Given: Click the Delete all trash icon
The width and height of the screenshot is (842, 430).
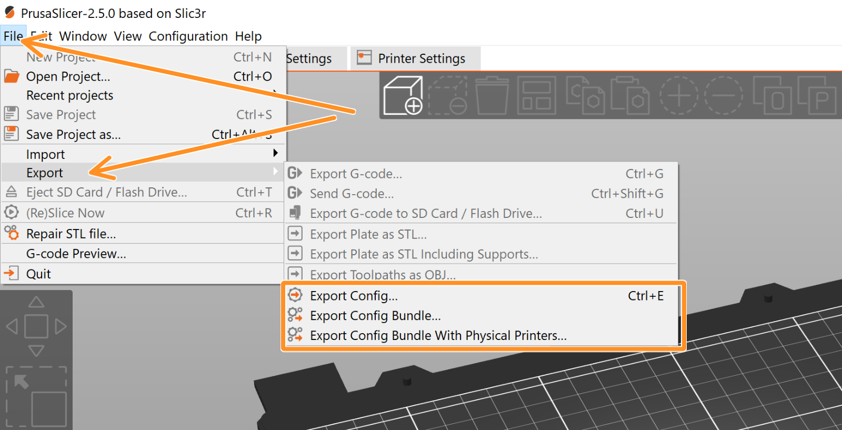Looking at the screenshot, I should 492,95.
